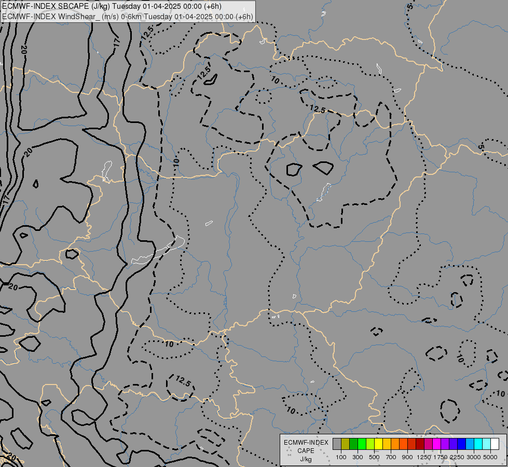Click the olive swatch in the CAPE legend
The height and width of the screenshot is (467, 508).
(346, 444)
